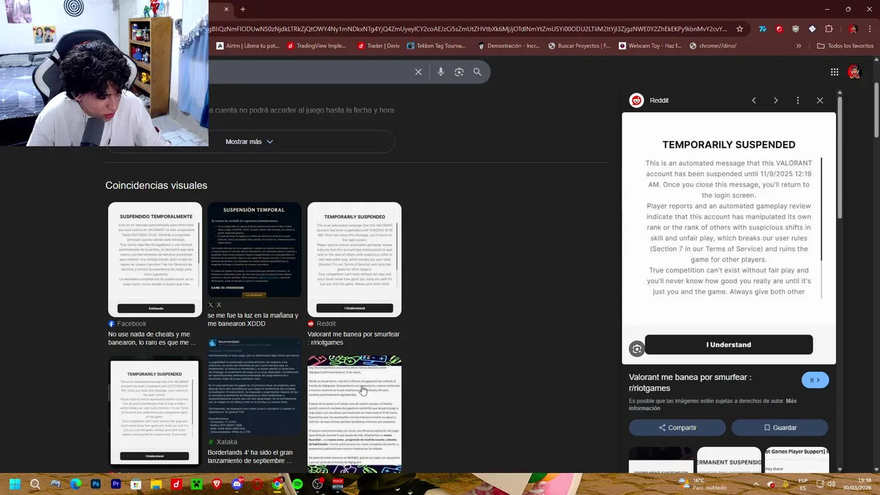Screen dimensions: 880x495
Task: Open Xataka Borderlands 4 result thumbnail
Action: tap(254, 386)
